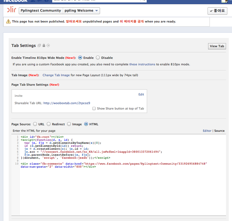The image size is (232, 221).
Task: Click the yellow warning triangle icon
Action: click(8, 21)
